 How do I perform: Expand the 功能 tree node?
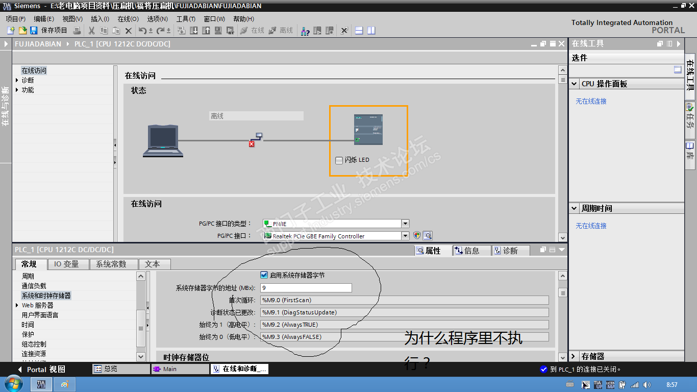[x=17, y=90]
